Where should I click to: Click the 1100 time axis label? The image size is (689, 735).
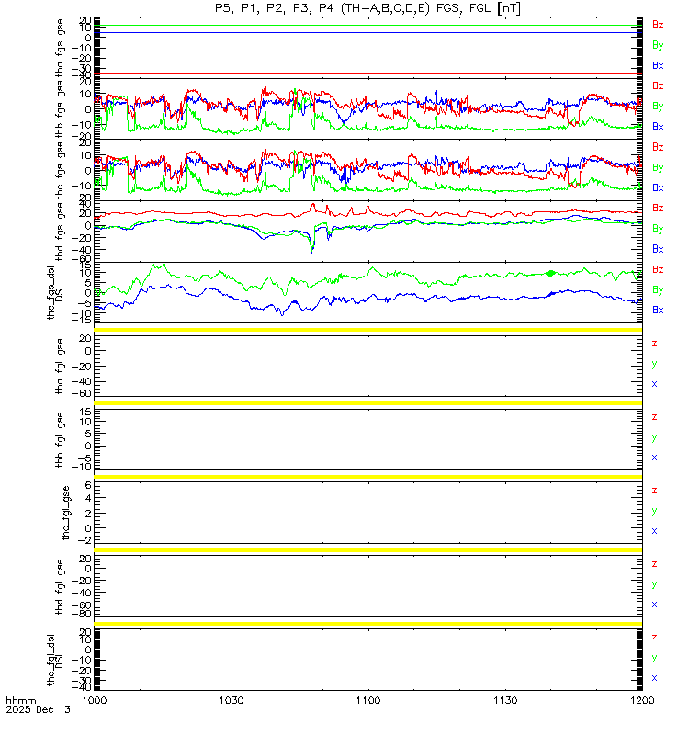(368, 700)
